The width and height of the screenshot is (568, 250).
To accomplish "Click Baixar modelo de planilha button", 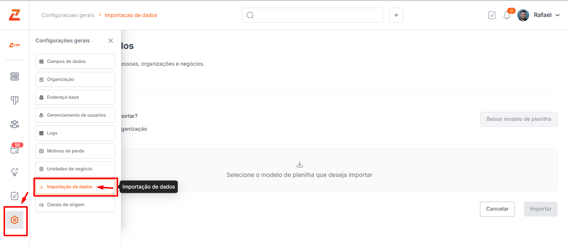I will tap(518, 119).
